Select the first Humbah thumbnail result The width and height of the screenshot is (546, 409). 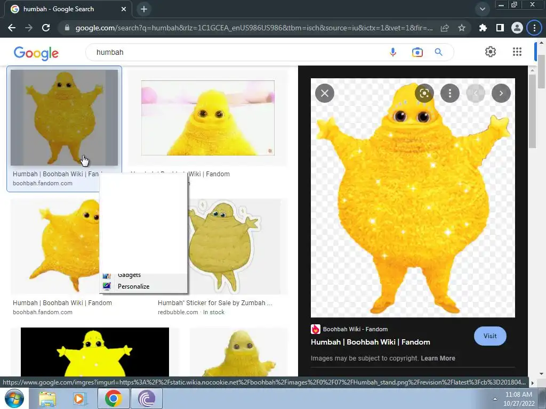pyautogui.click(x=64, y=118)
